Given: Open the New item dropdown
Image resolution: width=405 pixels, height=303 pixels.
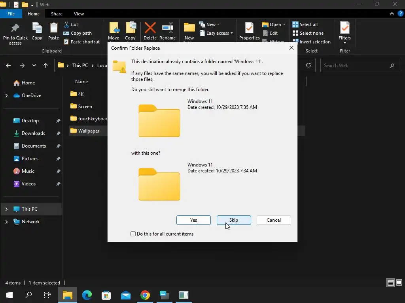Looking at the screenshot, I should pos(209,24).
